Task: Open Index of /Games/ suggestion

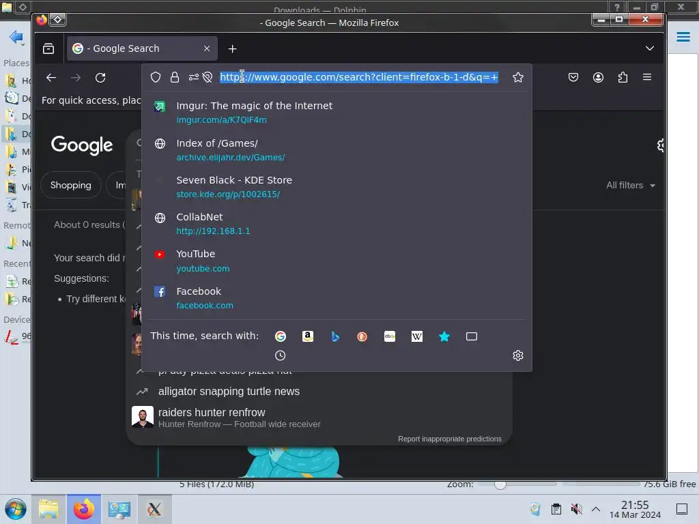Action: pos(337,149)
